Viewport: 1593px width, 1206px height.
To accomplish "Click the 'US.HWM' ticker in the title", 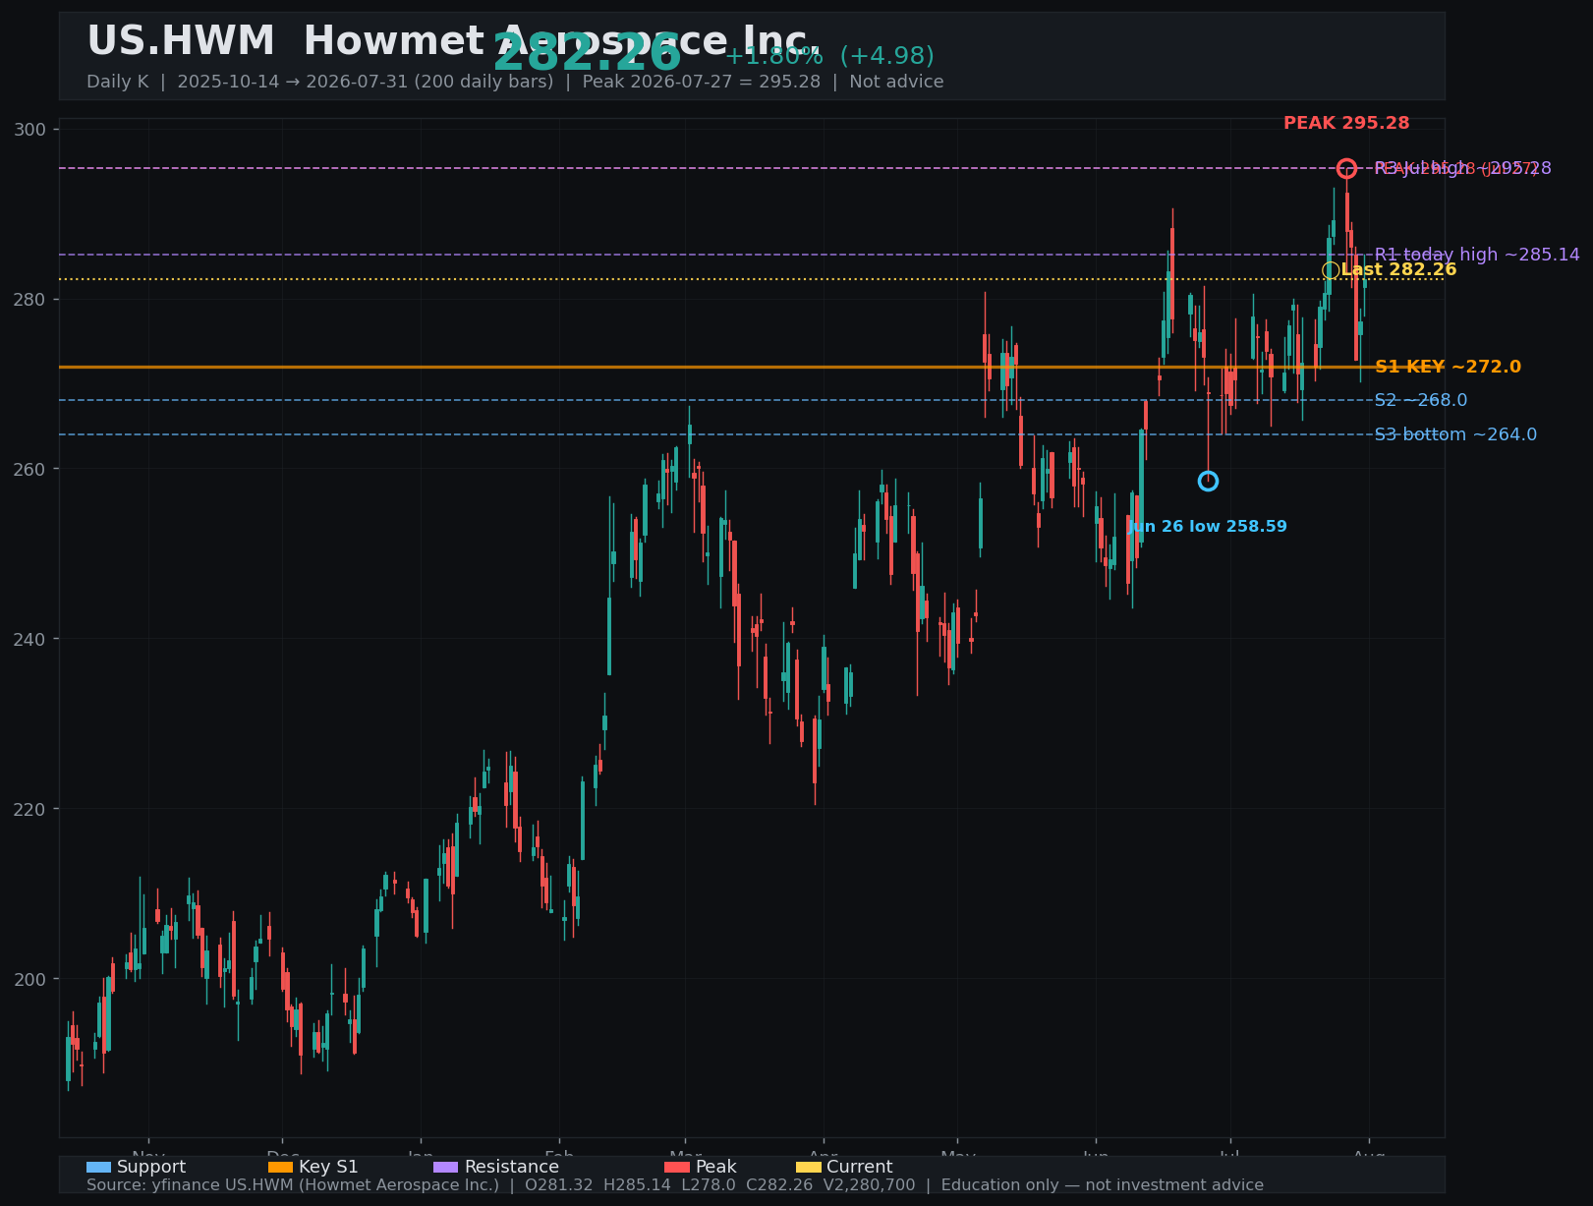I will point(181,42).
